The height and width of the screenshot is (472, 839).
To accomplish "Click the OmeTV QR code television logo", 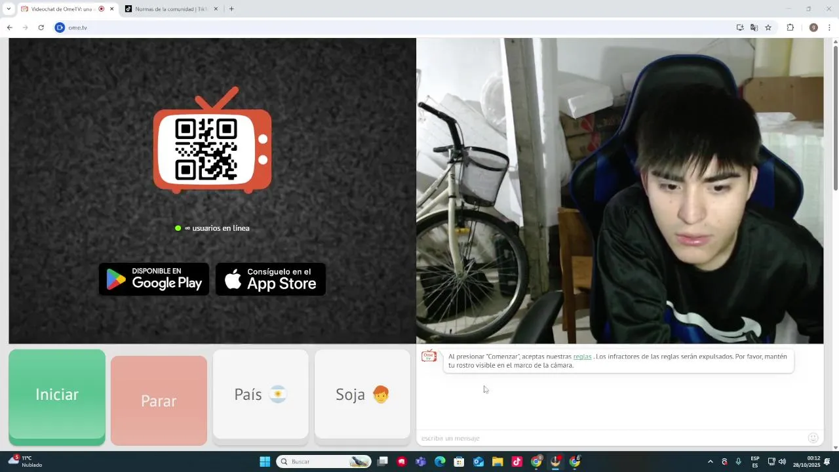I will tap(212, 140).
